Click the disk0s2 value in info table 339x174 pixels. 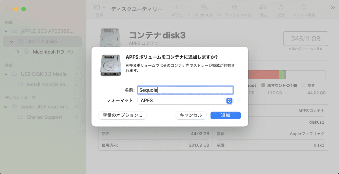tap(317, 122)
